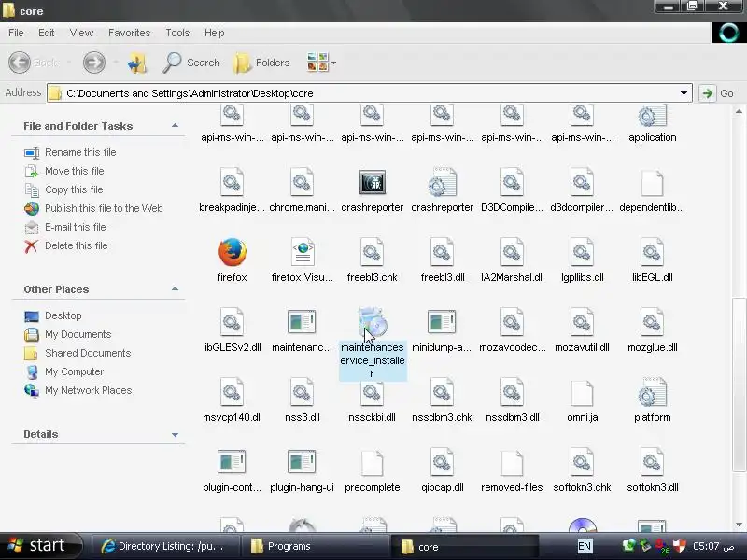Viewport: 747px width, 560px height.
Task: Open the Help menu
Action: (x=215, y=33)
